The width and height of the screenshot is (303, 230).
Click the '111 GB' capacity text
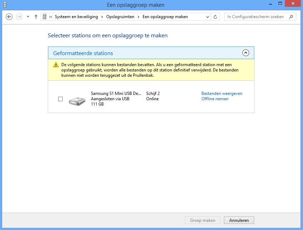(x=97, y=104)
